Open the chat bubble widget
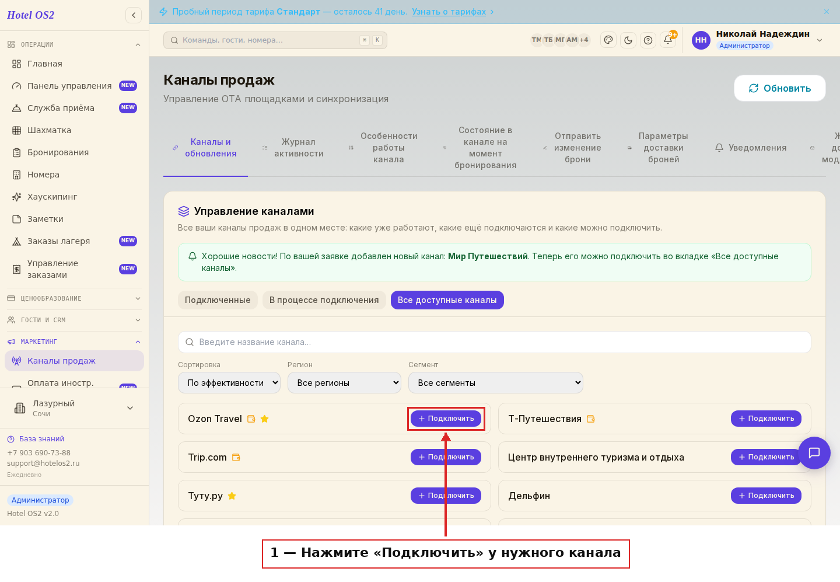The image size is (840, 582). coord(814,453)
